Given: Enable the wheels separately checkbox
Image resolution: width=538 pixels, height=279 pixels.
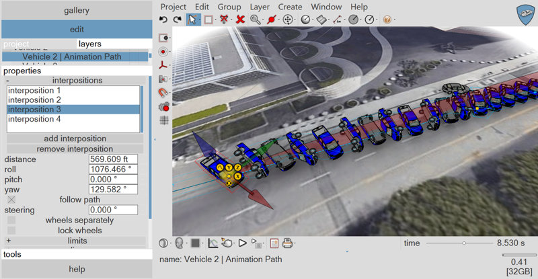Looking at the screenshot, I should click(11, 220).
